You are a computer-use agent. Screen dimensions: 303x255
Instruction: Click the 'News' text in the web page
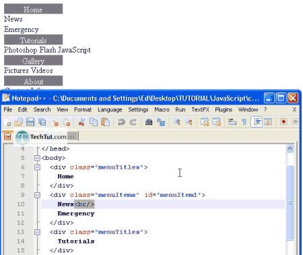click(x=13, y=19)
